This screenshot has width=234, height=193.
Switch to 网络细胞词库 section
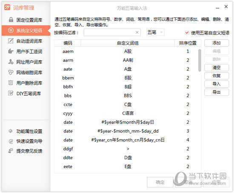26,72
